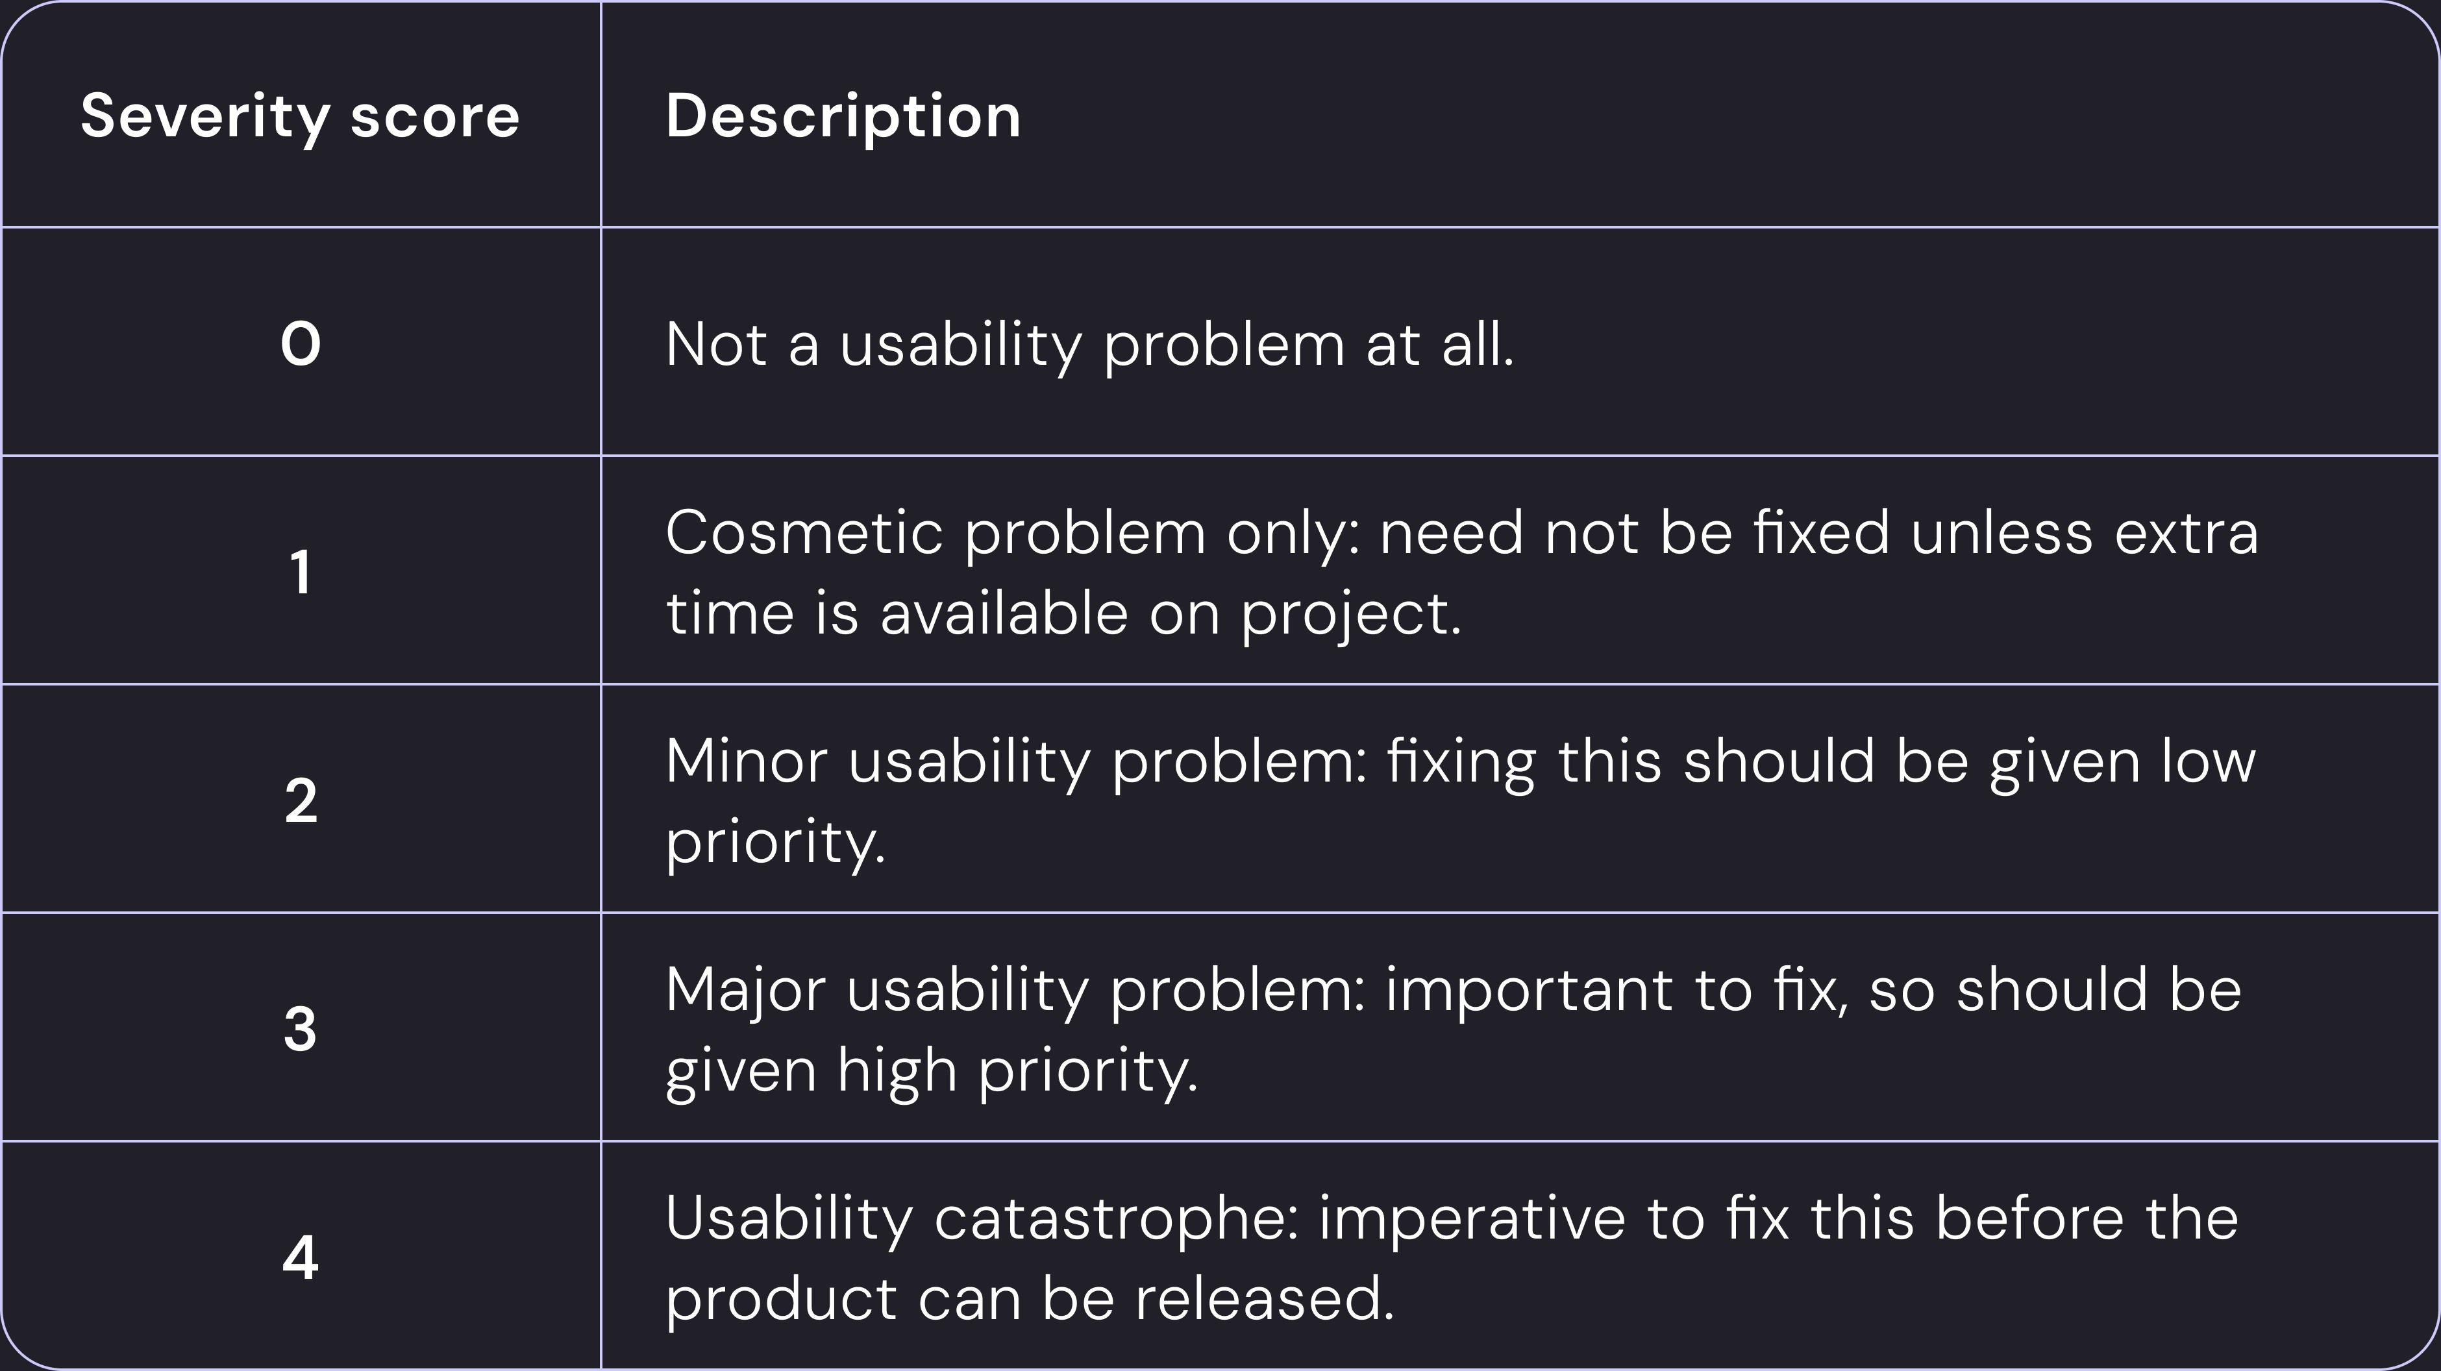Click 'need not be fixed unless extra' text

[x=1819, y=534]
